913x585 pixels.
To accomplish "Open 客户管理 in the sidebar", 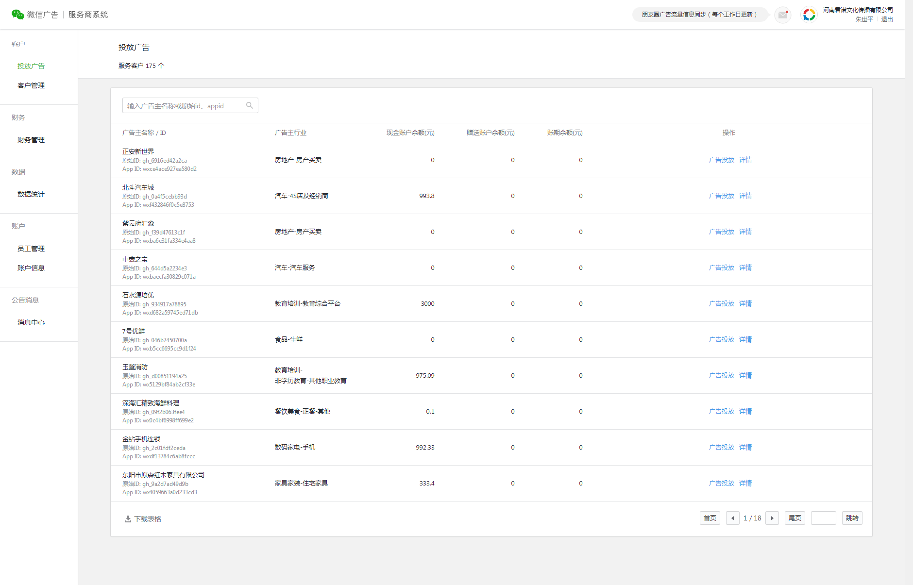I will click(x=31, y=85).
